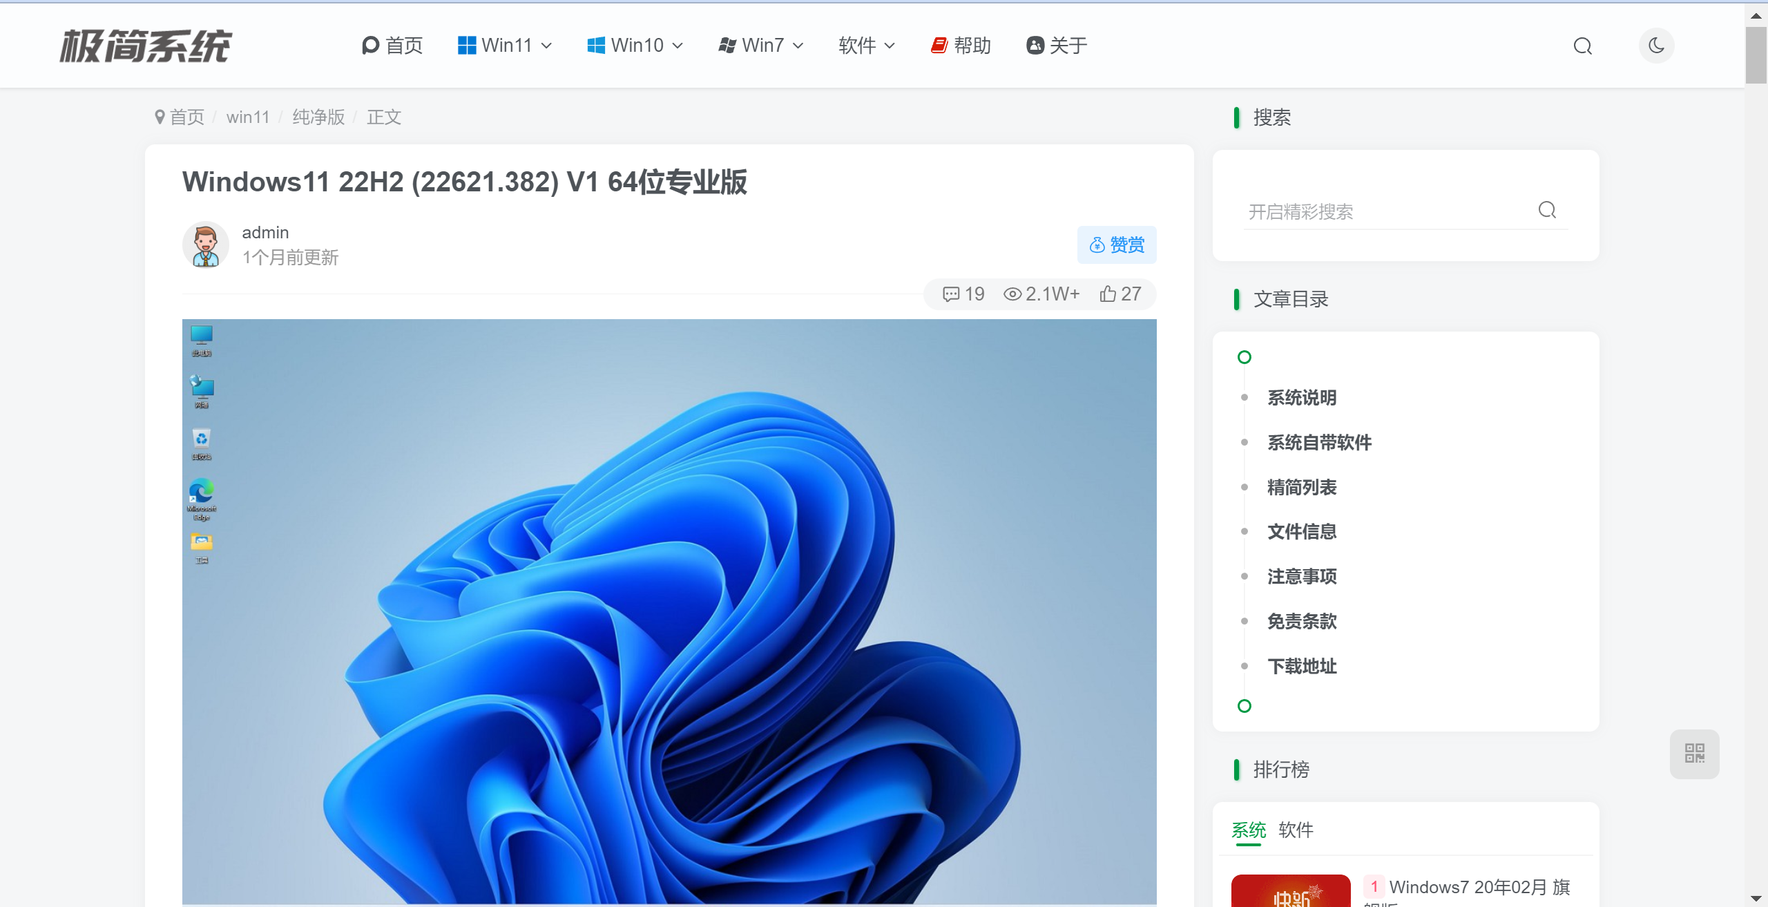Click the page vertical scrollbar thumb
This screenshot has width=1768, height=907.
click(x=1755, y=55)
